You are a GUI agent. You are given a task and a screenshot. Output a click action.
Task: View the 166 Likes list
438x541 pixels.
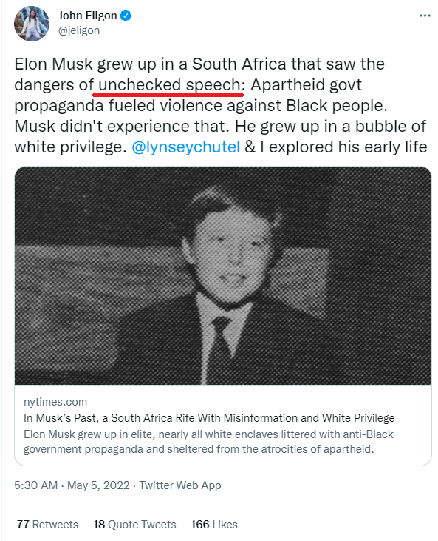tap(214, 525)
